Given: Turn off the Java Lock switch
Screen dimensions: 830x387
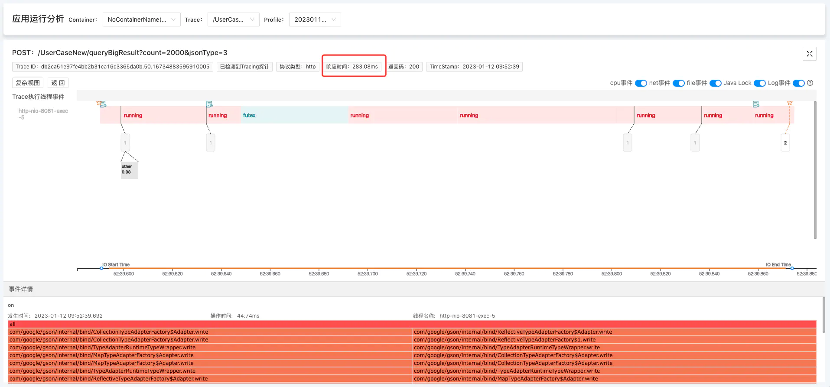Looking at the screenshot, I should pos(759,83).
